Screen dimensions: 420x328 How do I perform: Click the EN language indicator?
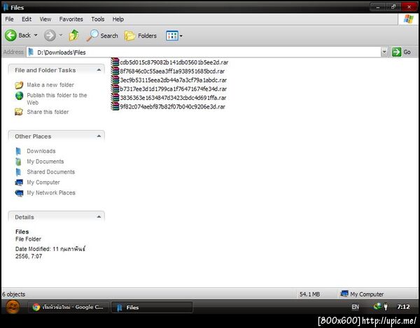[355, 307]
